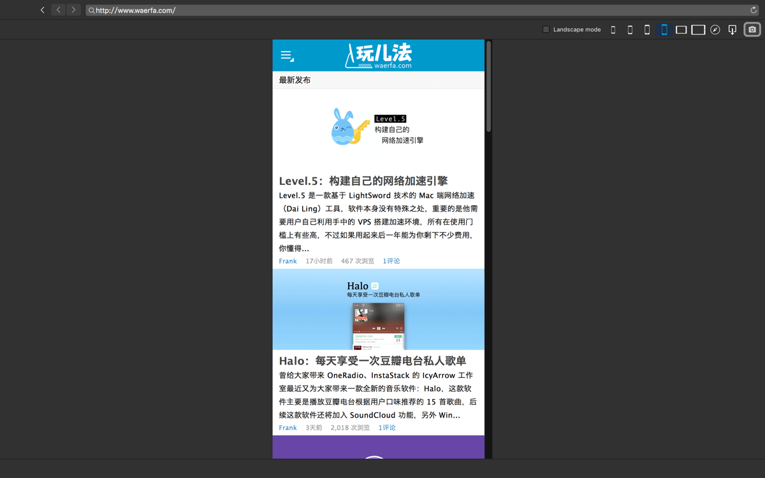Click the 2,018 次浏览 view count

coord(350,428)
